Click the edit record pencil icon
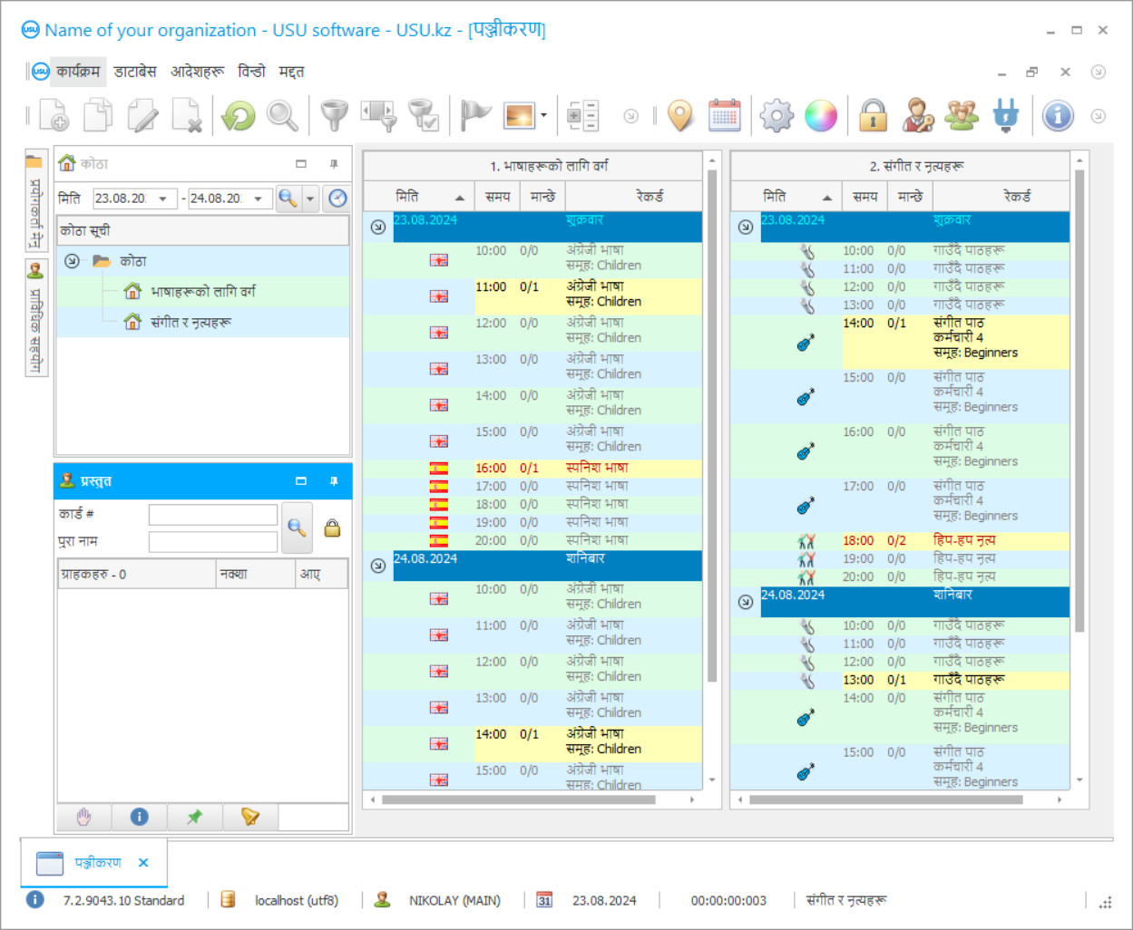The height and width of the screenshot is (930, 1133). point(142,115)
